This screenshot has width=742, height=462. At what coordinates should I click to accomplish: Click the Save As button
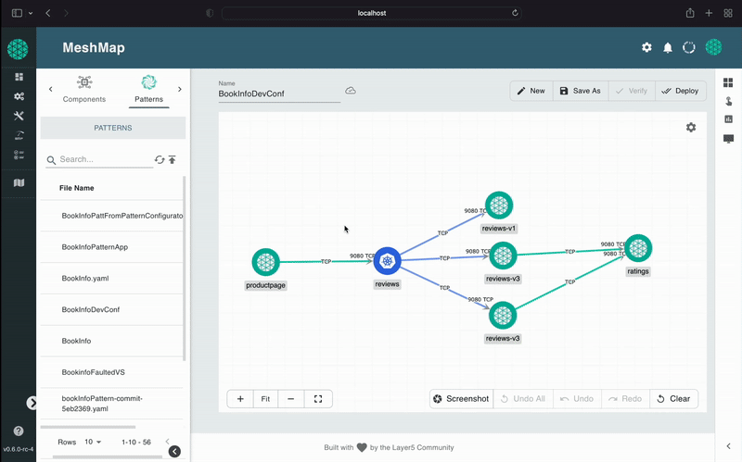click(580, 91)
